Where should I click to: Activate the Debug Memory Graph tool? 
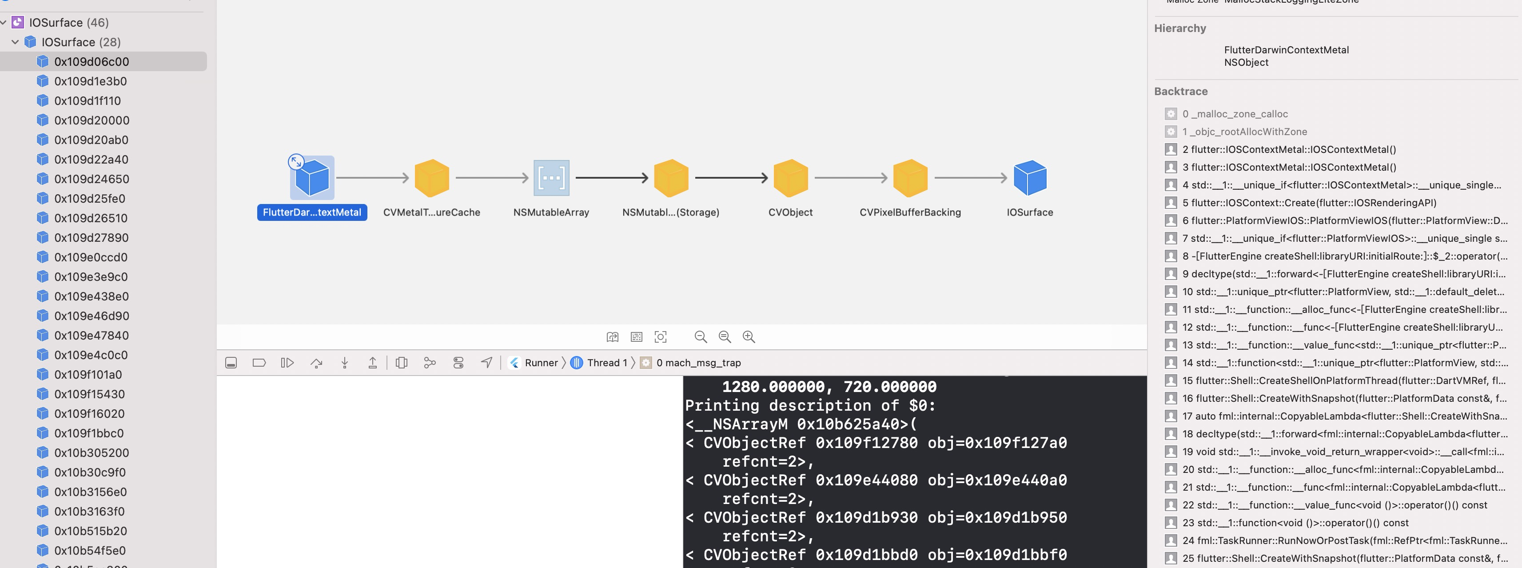coord(430,362)
